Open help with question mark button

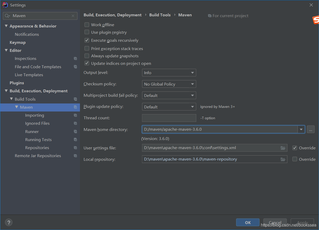pyautogui.click(x=9, y=222)
